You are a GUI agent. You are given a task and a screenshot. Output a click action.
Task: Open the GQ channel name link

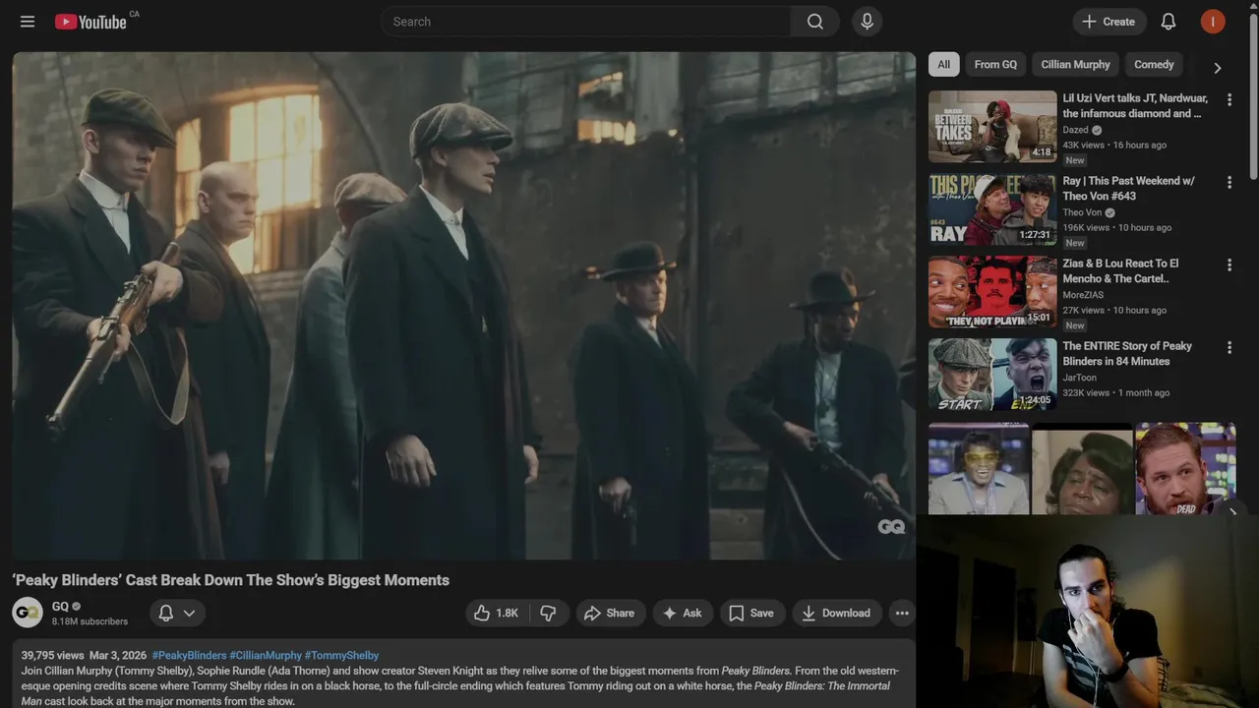60,606
